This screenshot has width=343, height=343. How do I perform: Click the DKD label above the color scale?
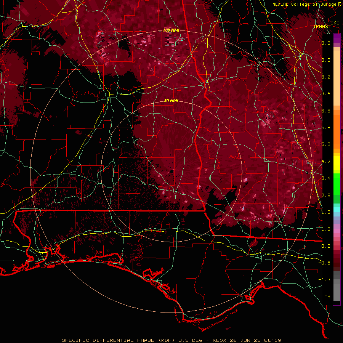pos(335,23)
